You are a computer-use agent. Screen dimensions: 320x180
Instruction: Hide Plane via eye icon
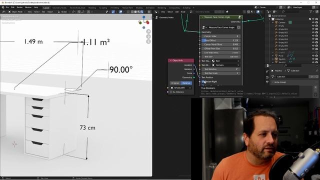(313, 55)
